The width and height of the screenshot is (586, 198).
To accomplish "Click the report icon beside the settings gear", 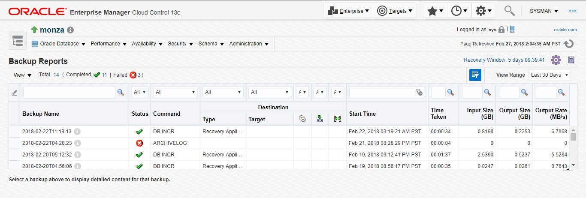I will (x=571, y=60).
